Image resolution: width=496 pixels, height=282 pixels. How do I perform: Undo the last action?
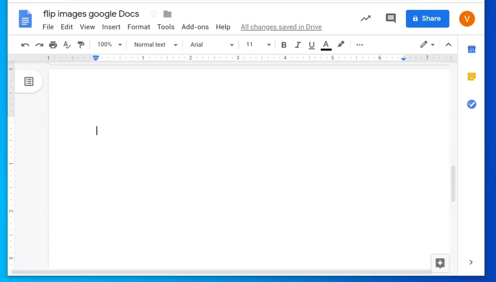click(25, 45)
